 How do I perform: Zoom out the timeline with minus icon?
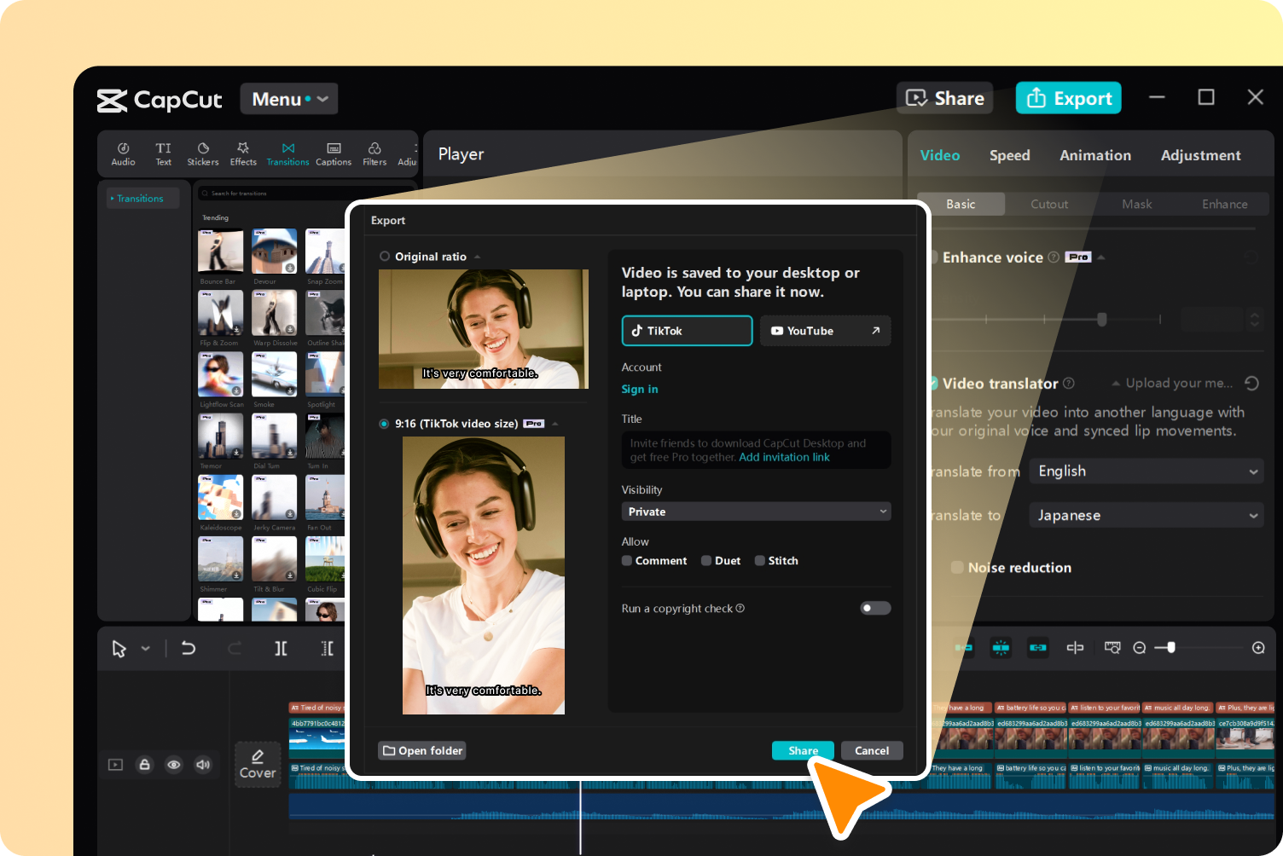click(1140, 648)
